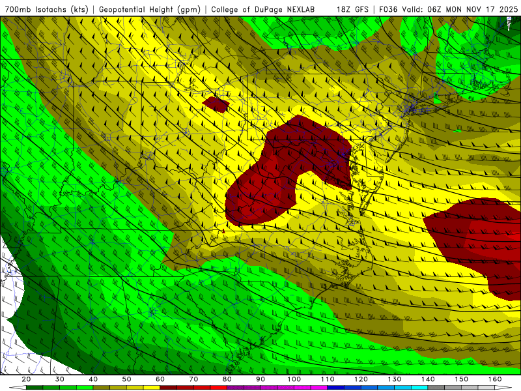
Task: Click the 'Geopotential Height (gpm)' header label
Action: [x=150, y=9]
